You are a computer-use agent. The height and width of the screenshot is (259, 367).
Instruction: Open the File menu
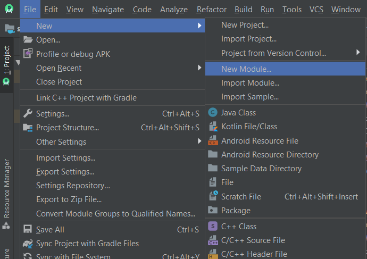30,10
